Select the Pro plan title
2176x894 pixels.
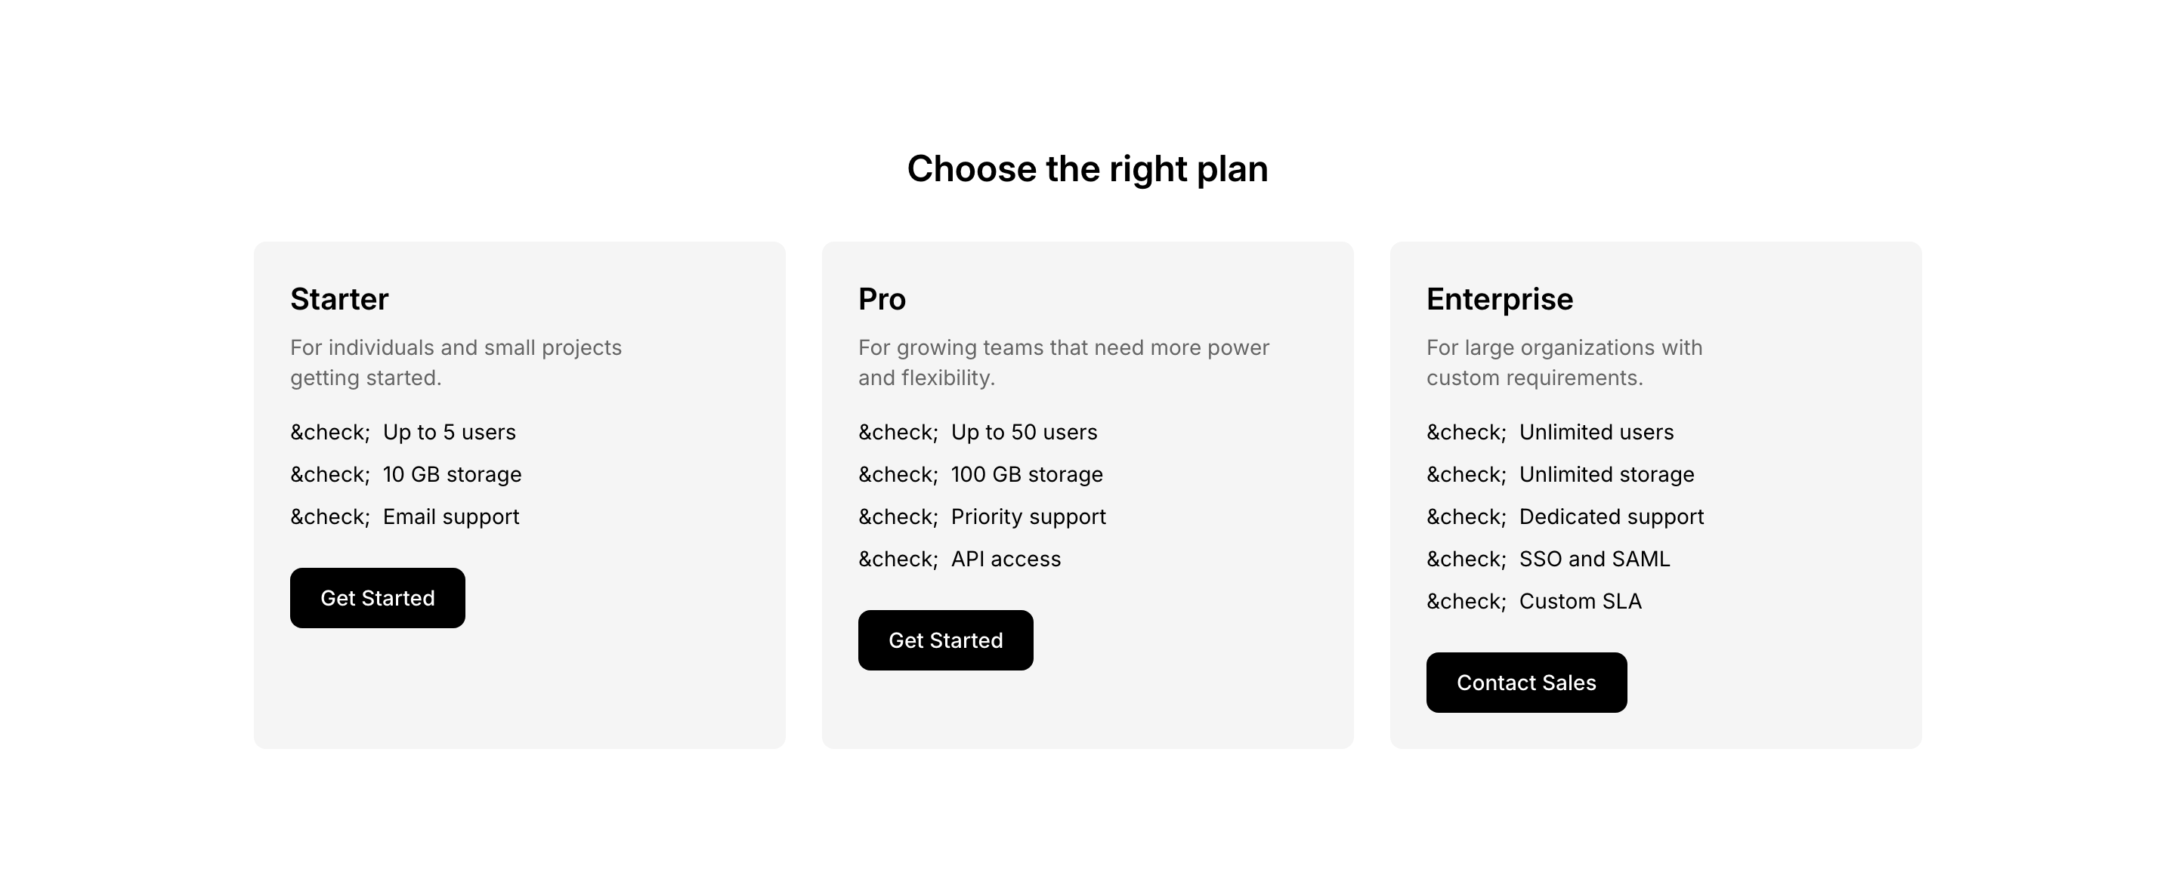coord(881,299)
